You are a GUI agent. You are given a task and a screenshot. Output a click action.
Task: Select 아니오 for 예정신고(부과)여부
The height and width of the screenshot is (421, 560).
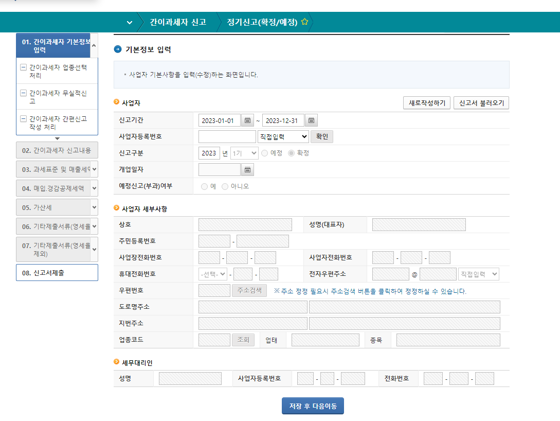tap(225, 186)
